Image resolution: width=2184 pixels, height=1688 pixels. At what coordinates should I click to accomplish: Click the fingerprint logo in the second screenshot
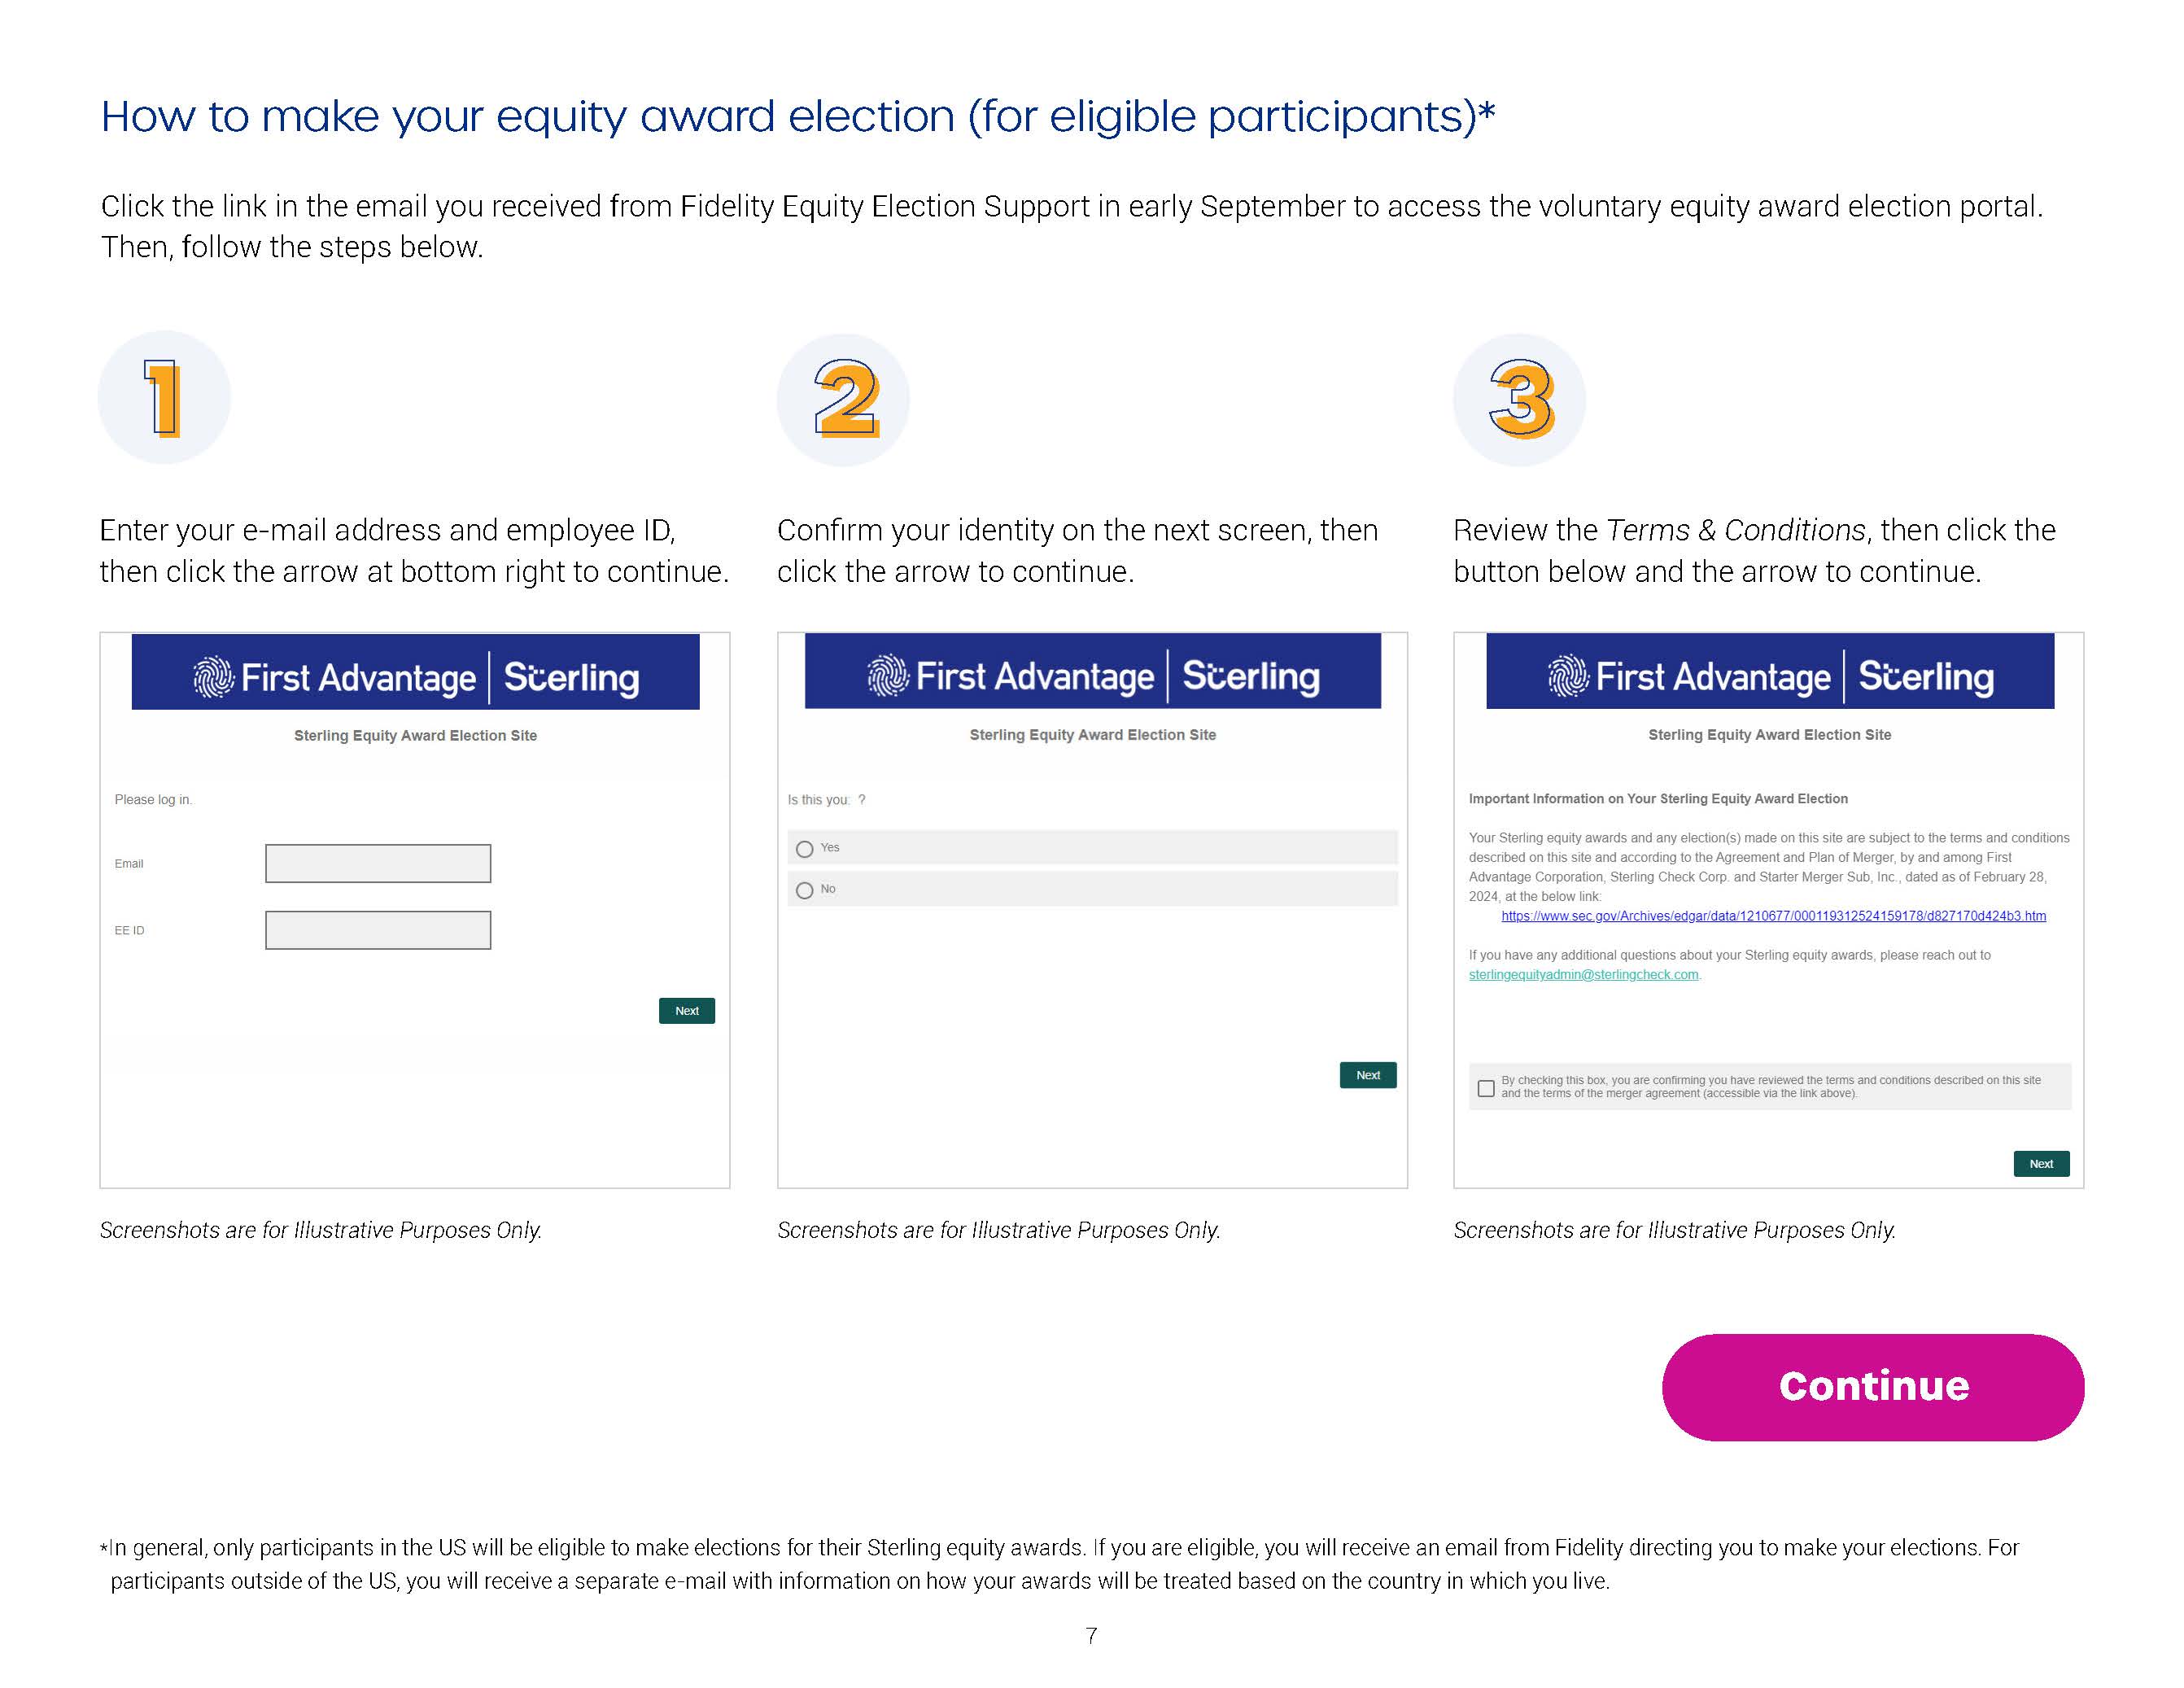(887, 675)
